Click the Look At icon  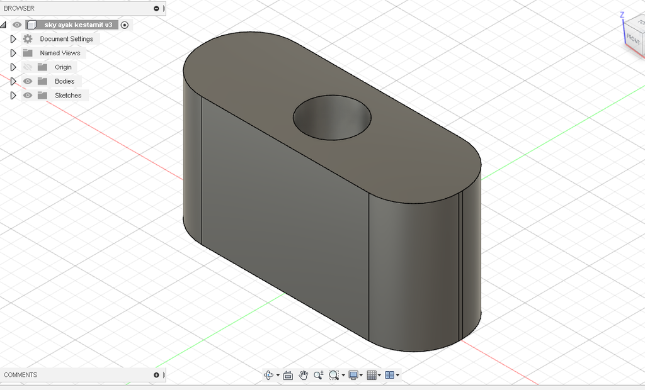click(x=288, y=375)
